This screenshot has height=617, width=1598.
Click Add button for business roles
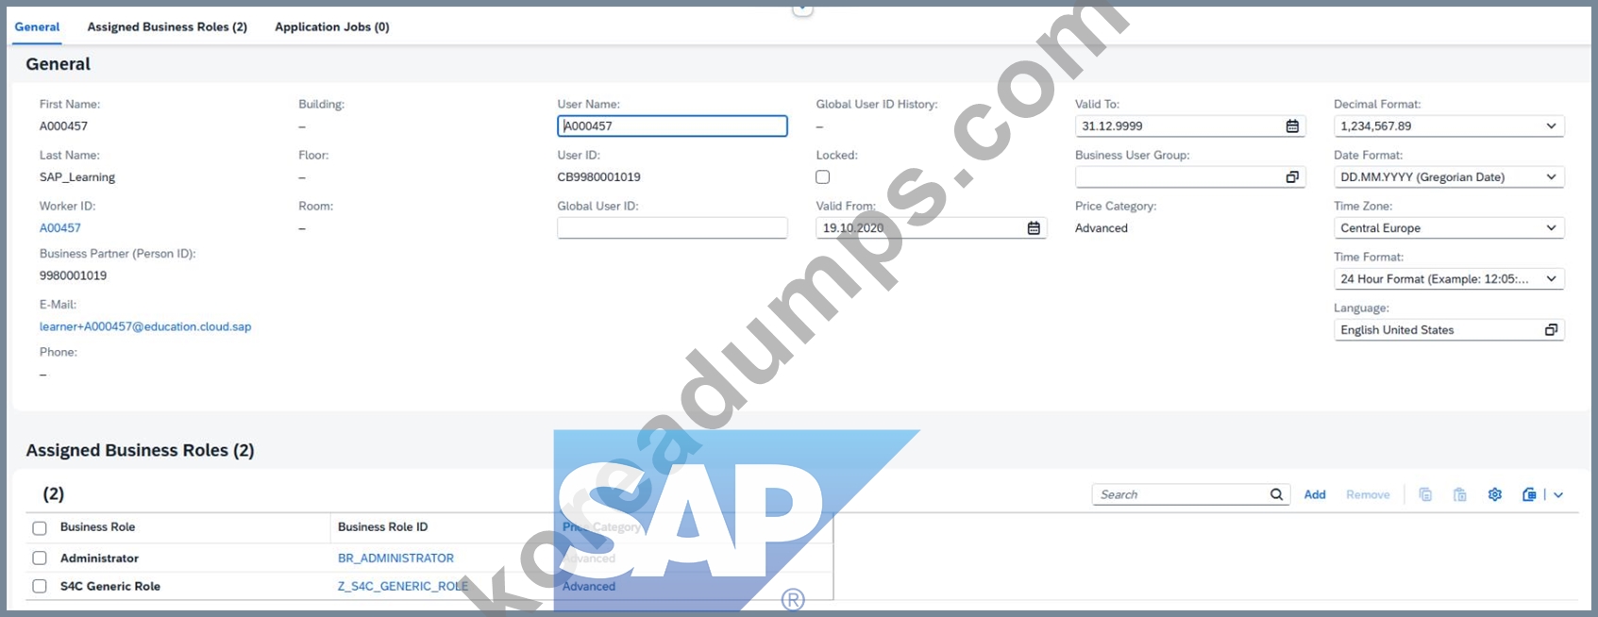[x=1315, y=494]
